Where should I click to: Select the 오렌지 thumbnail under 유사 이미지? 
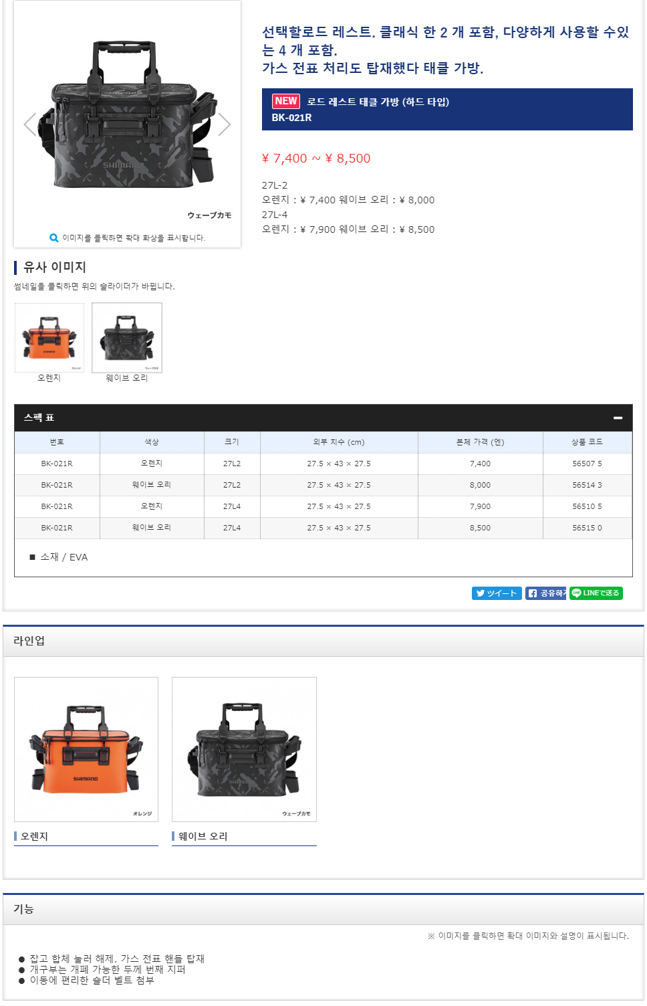tap(49, 338)
